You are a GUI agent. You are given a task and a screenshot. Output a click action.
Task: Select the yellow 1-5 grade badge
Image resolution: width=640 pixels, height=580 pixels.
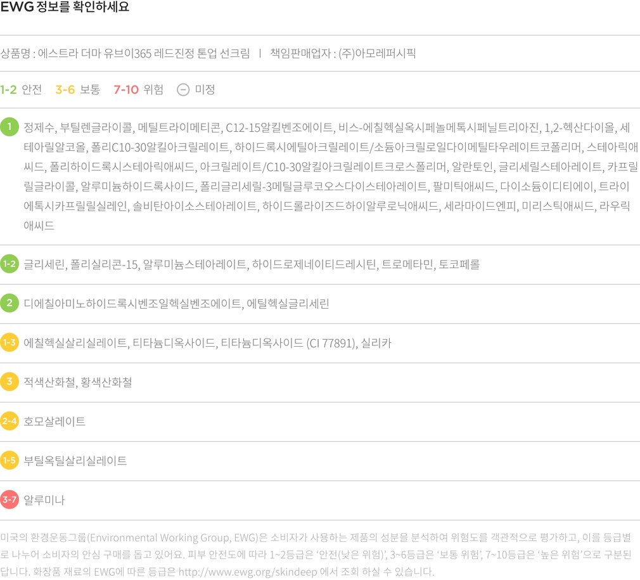click(x=10, y=461)
